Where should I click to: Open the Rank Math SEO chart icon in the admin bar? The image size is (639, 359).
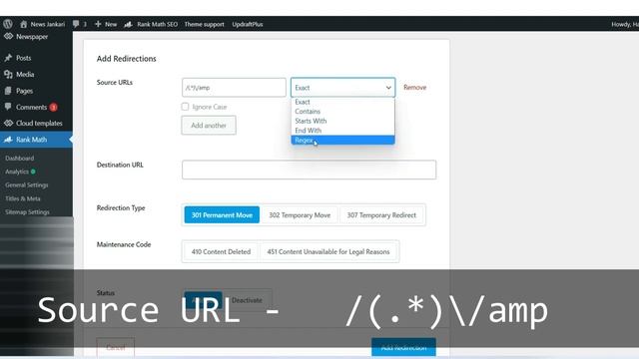coord(128,24)
